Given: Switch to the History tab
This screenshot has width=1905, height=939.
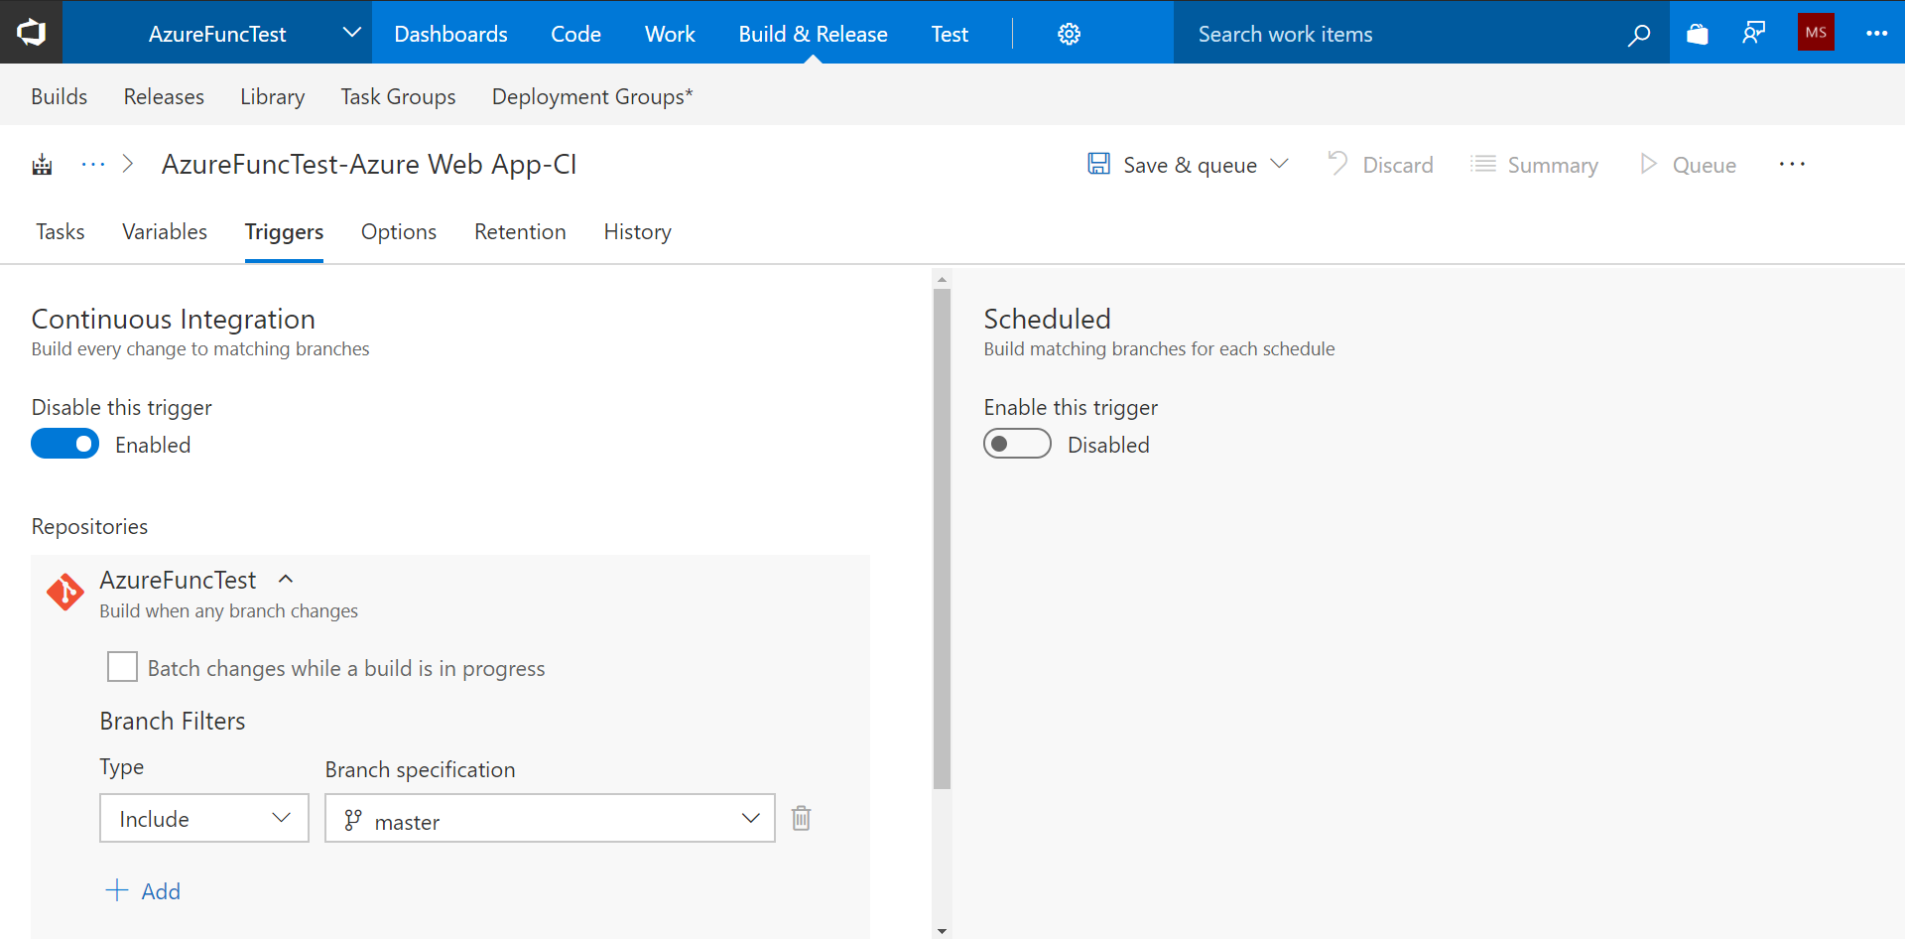Looking at the screenshot, I should [637, 231].
